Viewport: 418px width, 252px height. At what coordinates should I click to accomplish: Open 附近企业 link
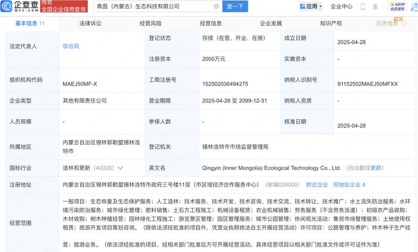pos(317,185)
